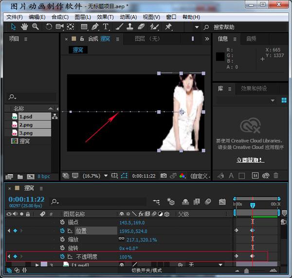Expand the layer 3 [1.psd] triangle

37,264
